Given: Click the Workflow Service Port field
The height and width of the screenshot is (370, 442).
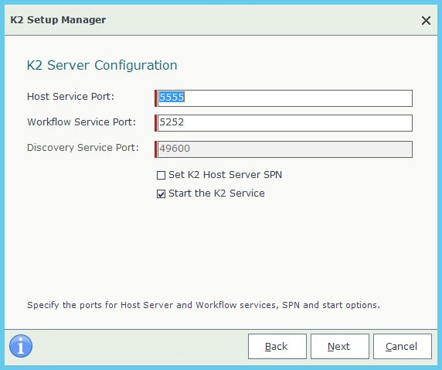Looking at the screenshot, I should 284,123.
